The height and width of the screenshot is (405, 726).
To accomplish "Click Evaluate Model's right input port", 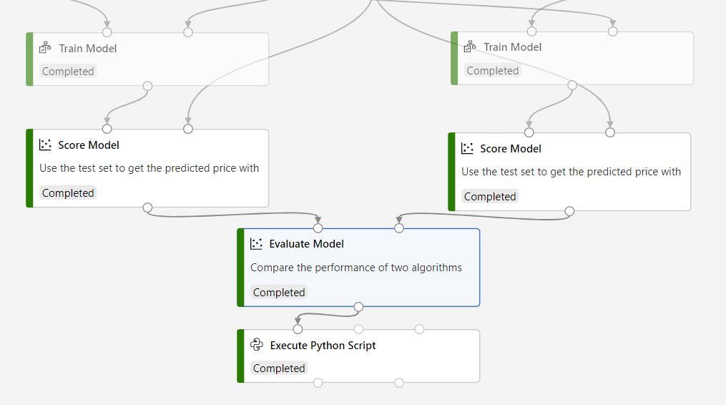I will click(x=399, y=228).
